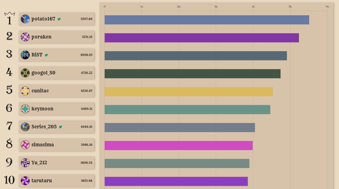Click the crown icon above rank 1
Viewport: 339px width, 189px height.
click(9, 14)
